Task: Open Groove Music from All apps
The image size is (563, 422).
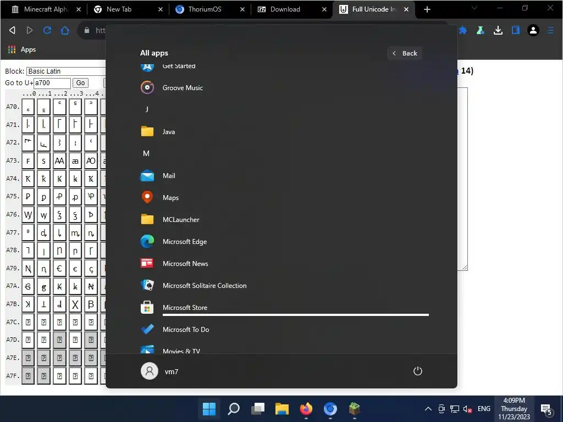Action: (x=284, y=87)
